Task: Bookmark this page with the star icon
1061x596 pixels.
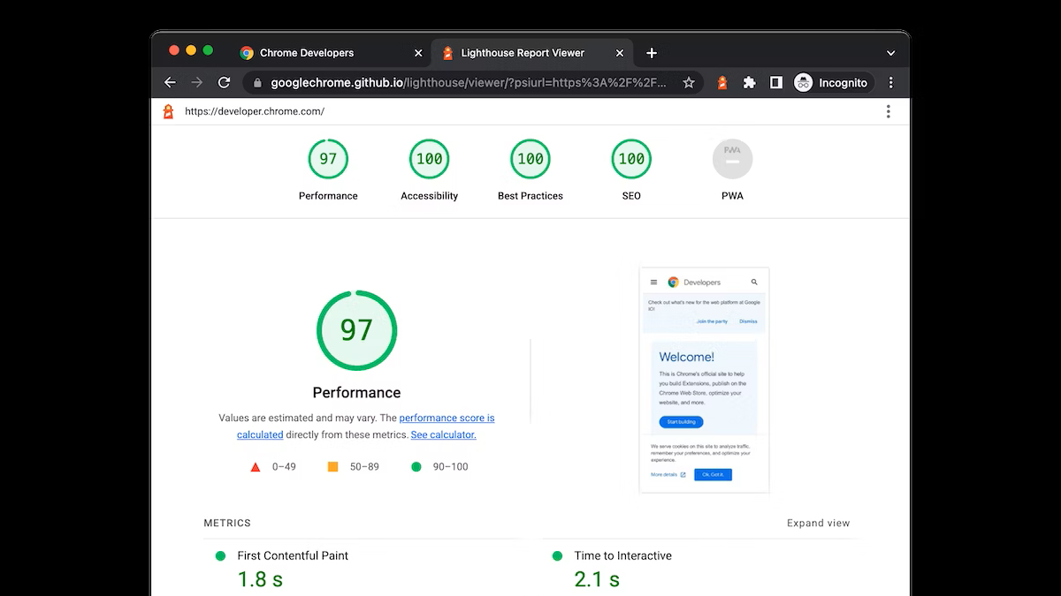Action: (689, 82)
